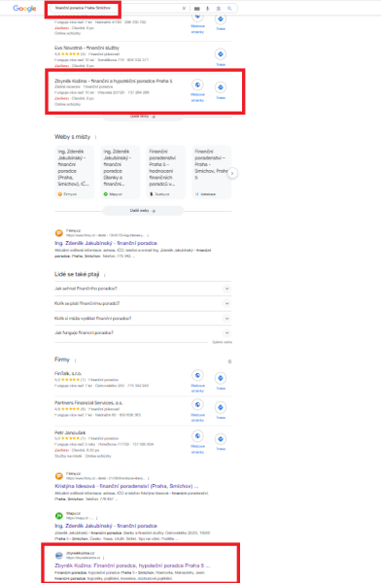Open Mapy.cz Ing. Zdeněk Jakubínský result link
Screen dimensions: 381x583
106,526
